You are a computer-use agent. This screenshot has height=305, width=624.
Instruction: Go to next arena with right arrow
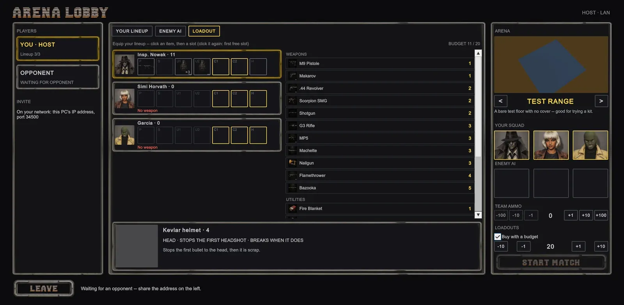[601, 101]
